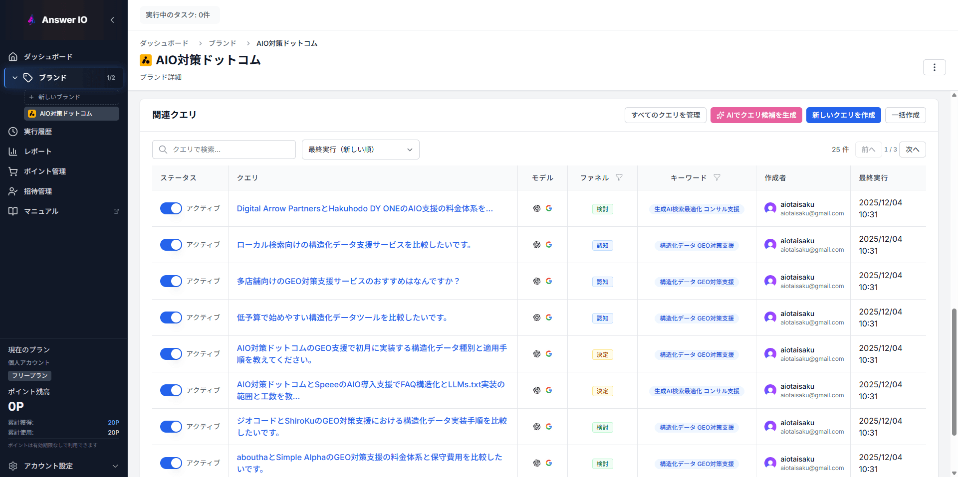The width and height of the screenshot is (958, 477).
Task: Click the funnel filter icon beside ファネル
Action: [619, 177]
